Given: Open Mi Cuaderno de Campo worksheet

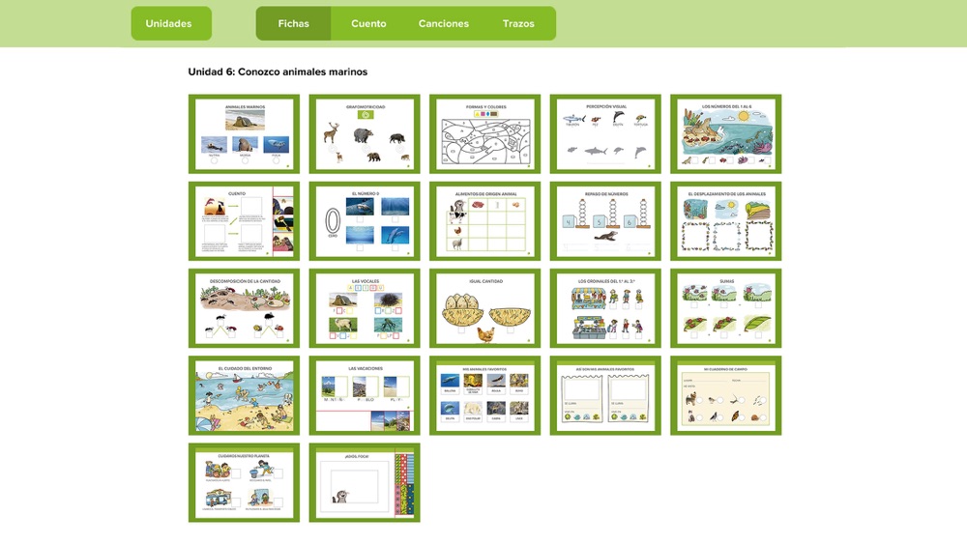Looking at the screenshot, I should (726, 395).
